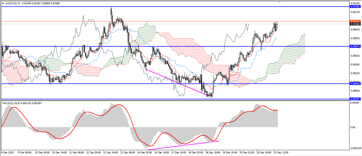Click the 0.90215 price scale value

pyautogui.click(x=356, y=73)
